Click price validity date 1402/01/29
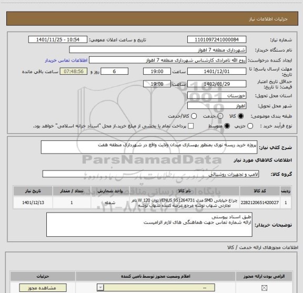This screenshot has width=303, height=293. (217, 84)
